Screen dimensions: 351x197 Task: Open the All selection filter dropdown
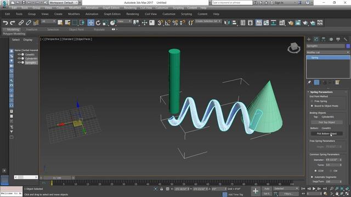pos(49,21)
